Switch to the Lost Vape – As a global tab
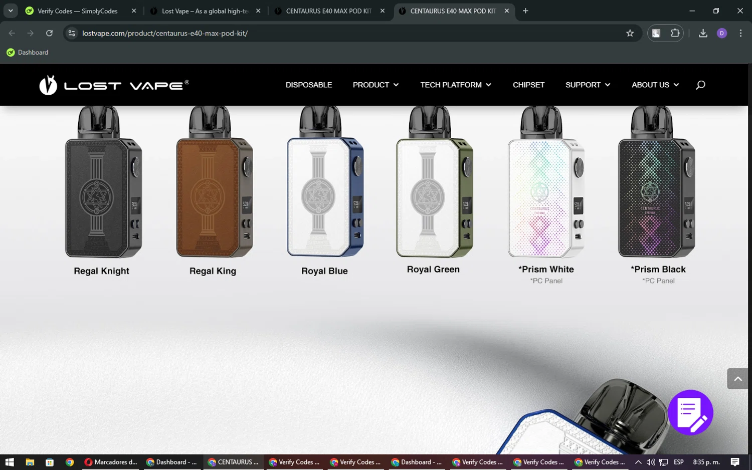The image size is (752, 470). (x=205, y=11)
